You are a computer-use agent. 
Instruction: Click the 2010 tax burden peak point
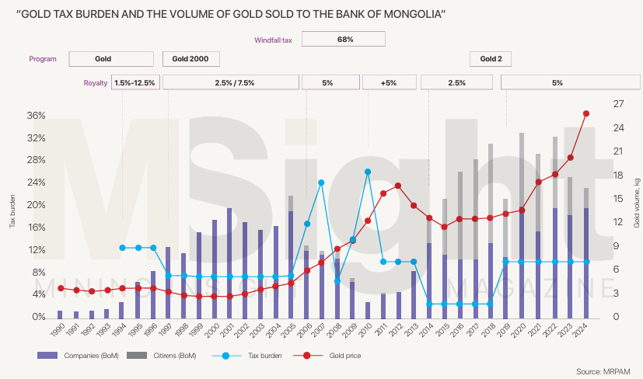368,172
